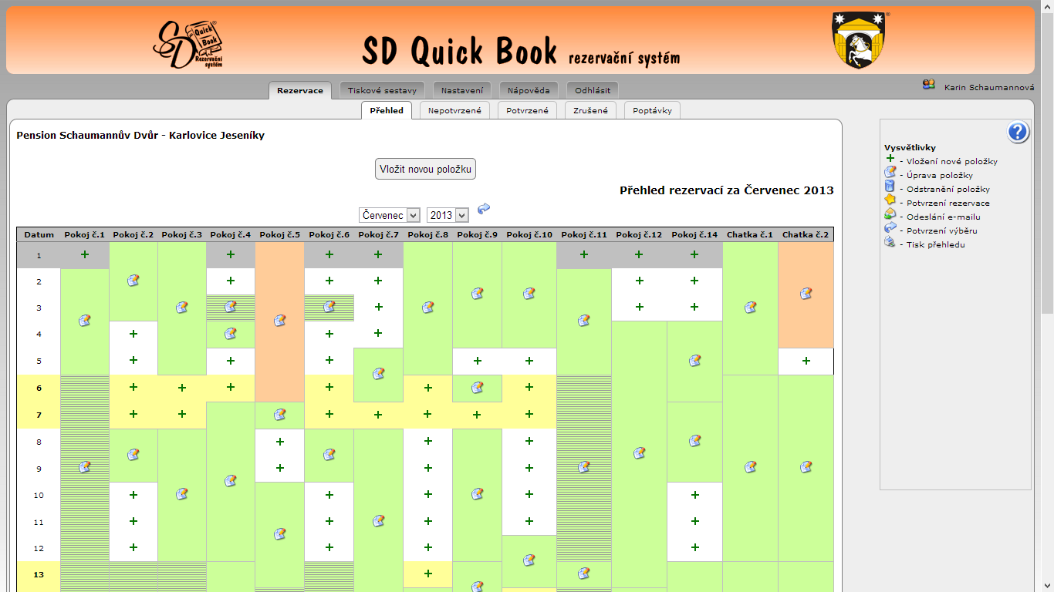Edit Pokoj č.5 reservation on day 7
The height and width of the screenshot is (592, 1054).
pyautogui.click(x=280, y=415)
